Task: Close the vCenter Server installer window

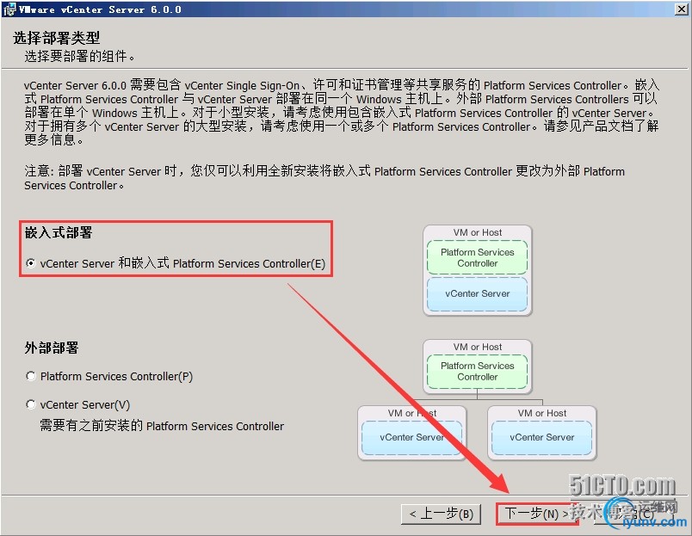Action: pyautogui.click(x=681, y=9)
